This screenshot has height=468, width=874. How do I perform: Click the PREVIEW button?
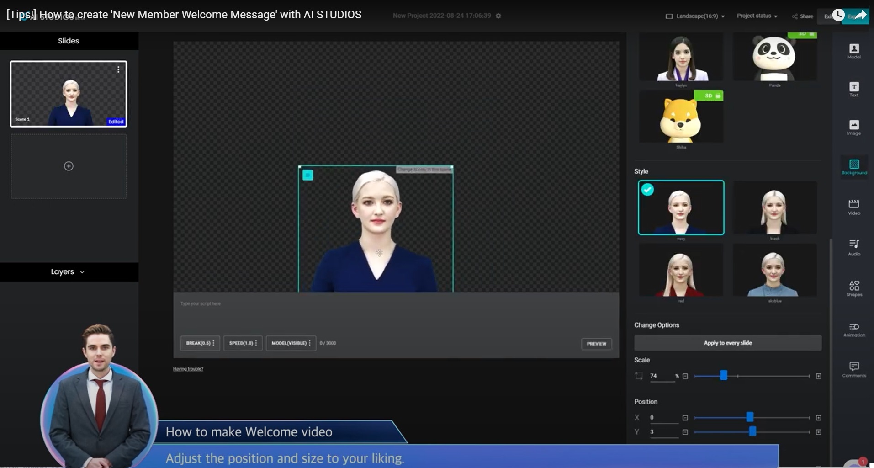tap(596, 344)
